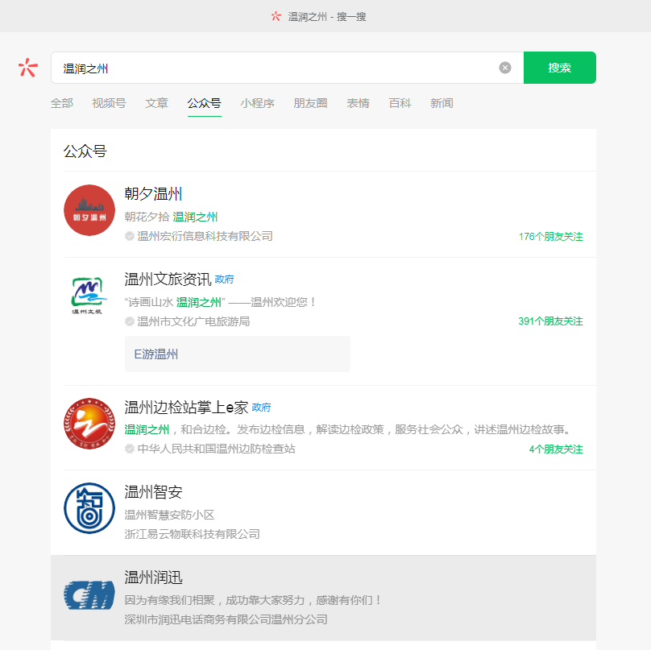
Task: Click the 公众号 section heading
Action: [85, 151]
